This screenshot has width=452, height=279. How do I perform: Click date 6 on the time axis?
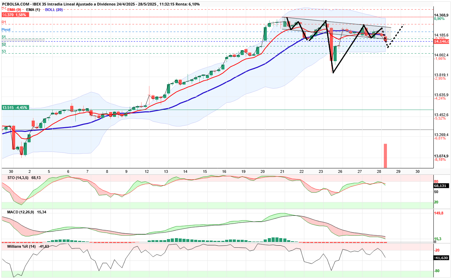click(68, 171)
